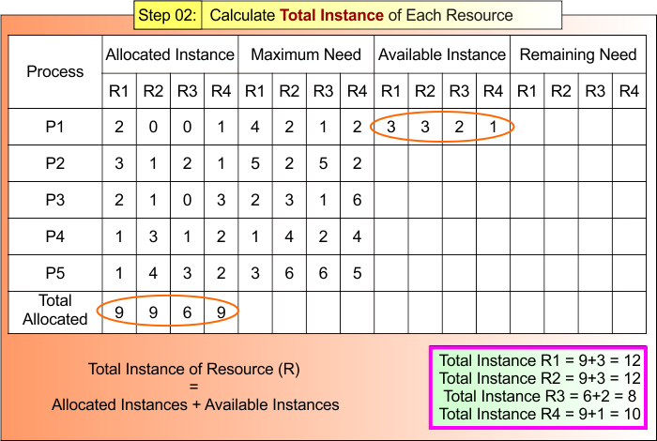
Task: Click the Total Allocated row label
Action: coord(54,310)
